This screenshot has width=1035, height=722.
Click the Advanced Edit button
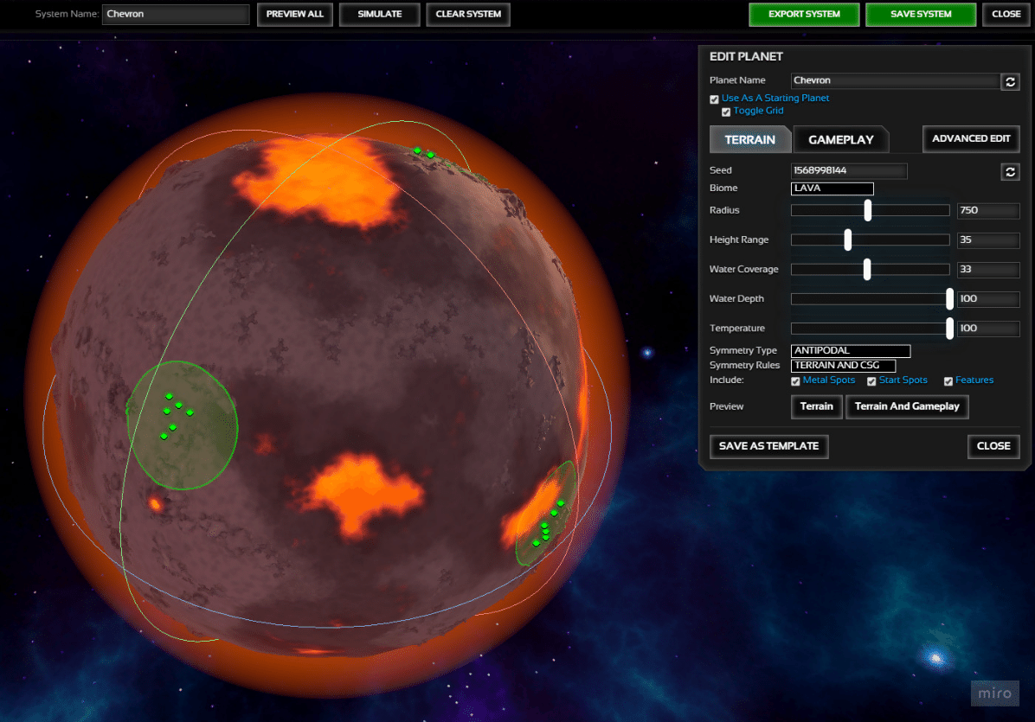(971, 138)
